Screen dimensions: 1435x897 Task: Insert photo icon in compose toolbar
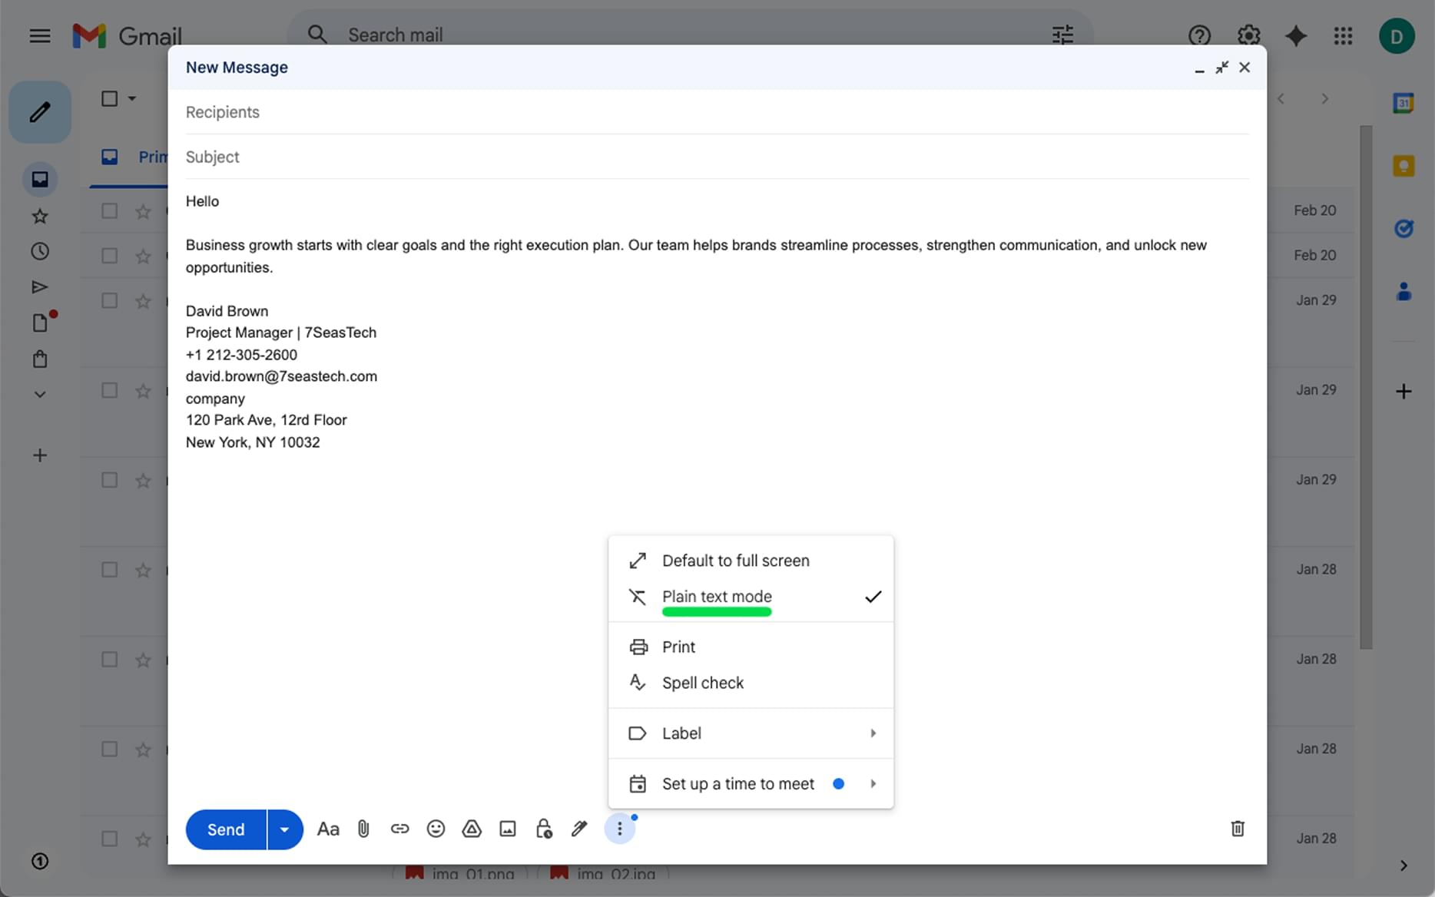508,829
